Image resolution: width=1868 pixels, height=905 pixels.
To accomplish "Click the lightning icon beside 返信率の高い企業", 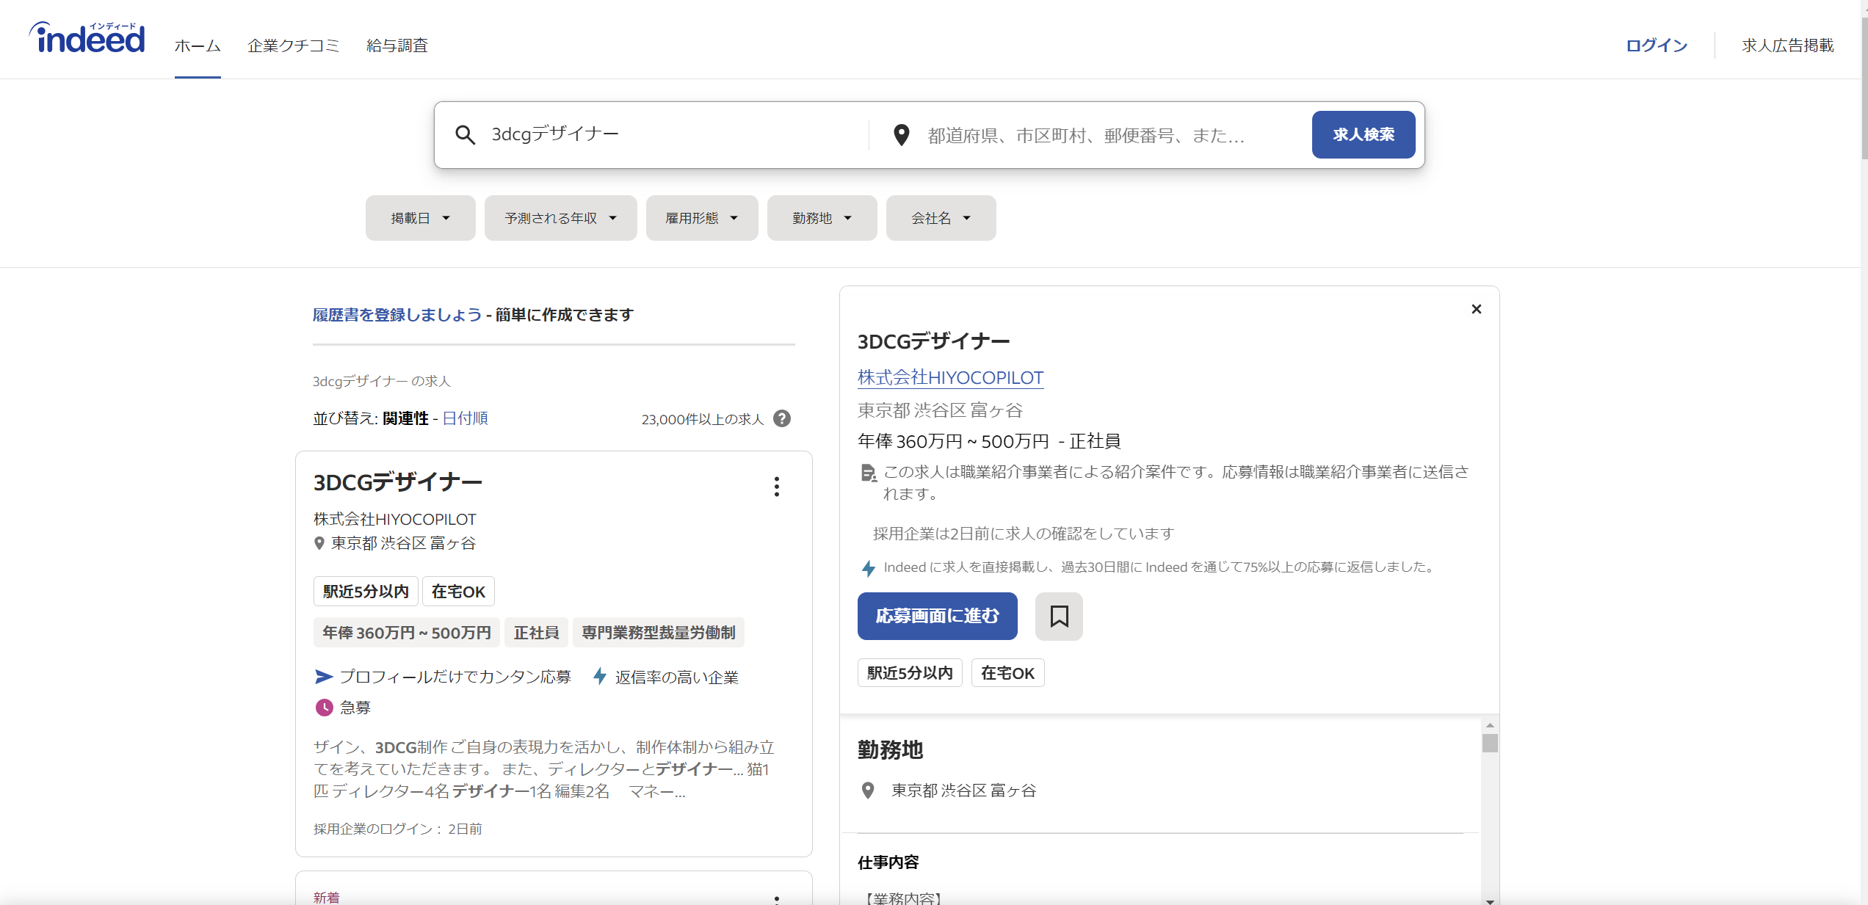I will click(600, 676).
